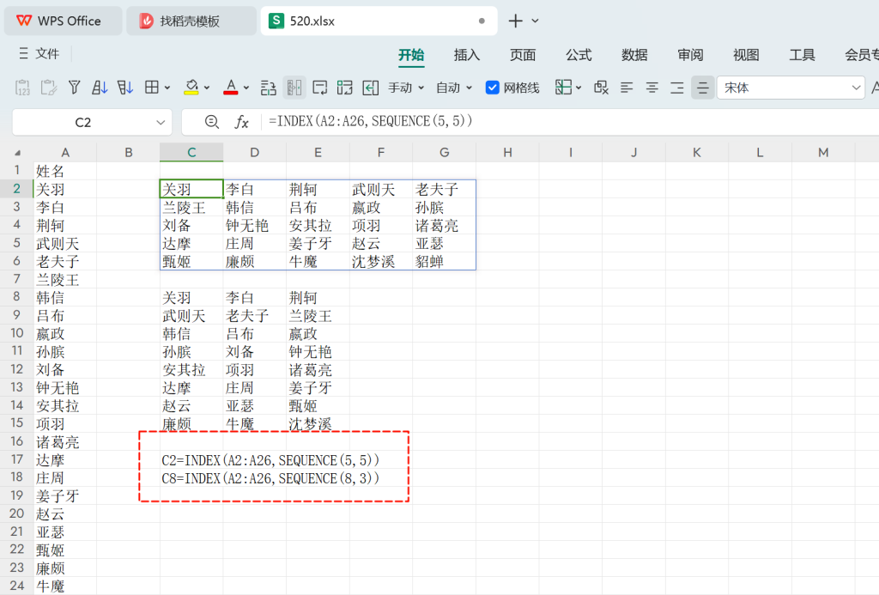Viewport: 879px width, 595px height.
Task: Open the font color dropdown arrow
Action: [x=246, y=88]
